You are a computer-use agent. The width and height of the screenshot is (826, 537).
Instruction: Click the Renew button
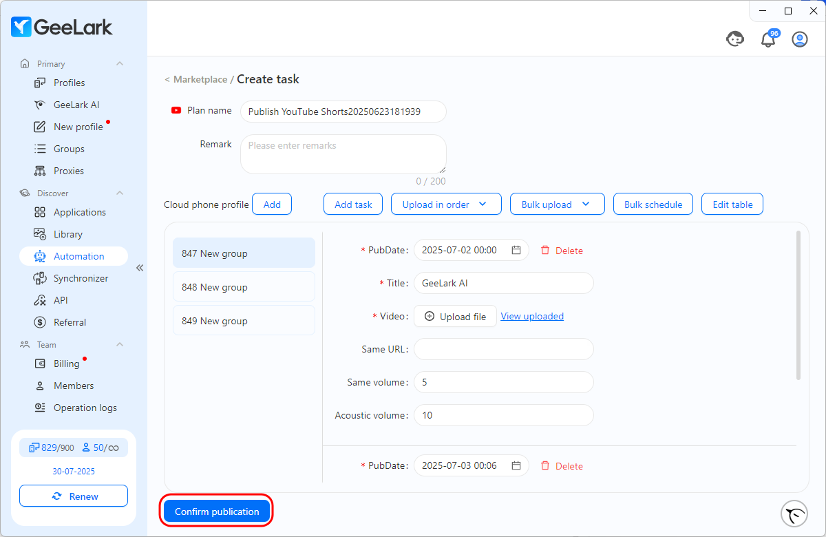tap(74, 496)
